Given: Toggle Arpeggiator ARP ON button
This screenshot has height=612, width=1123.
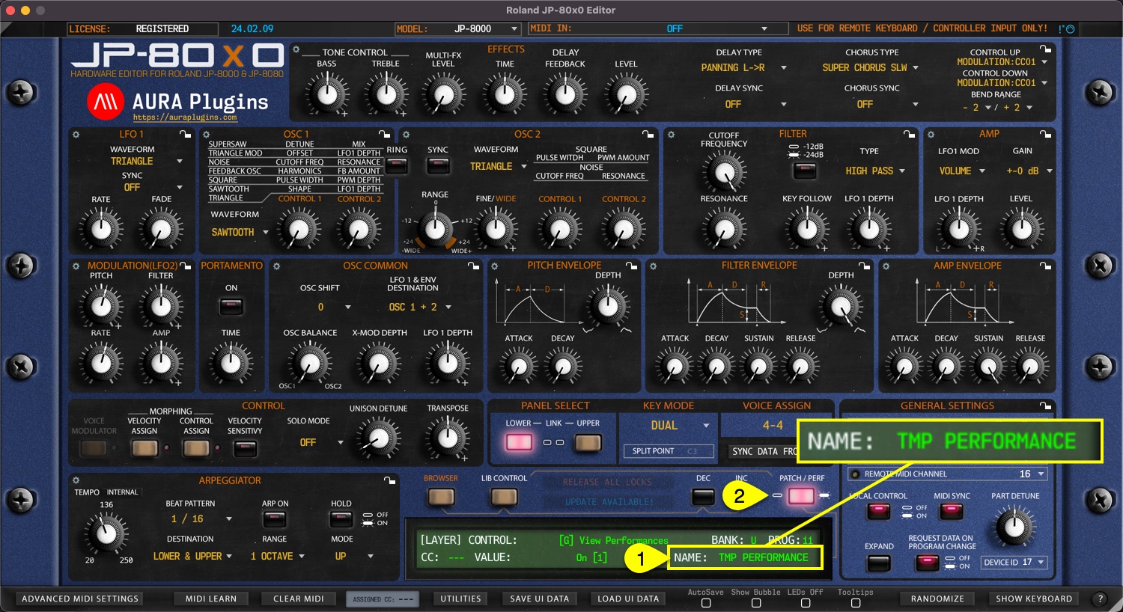Looking at the screenshot, I should point(275,519).
